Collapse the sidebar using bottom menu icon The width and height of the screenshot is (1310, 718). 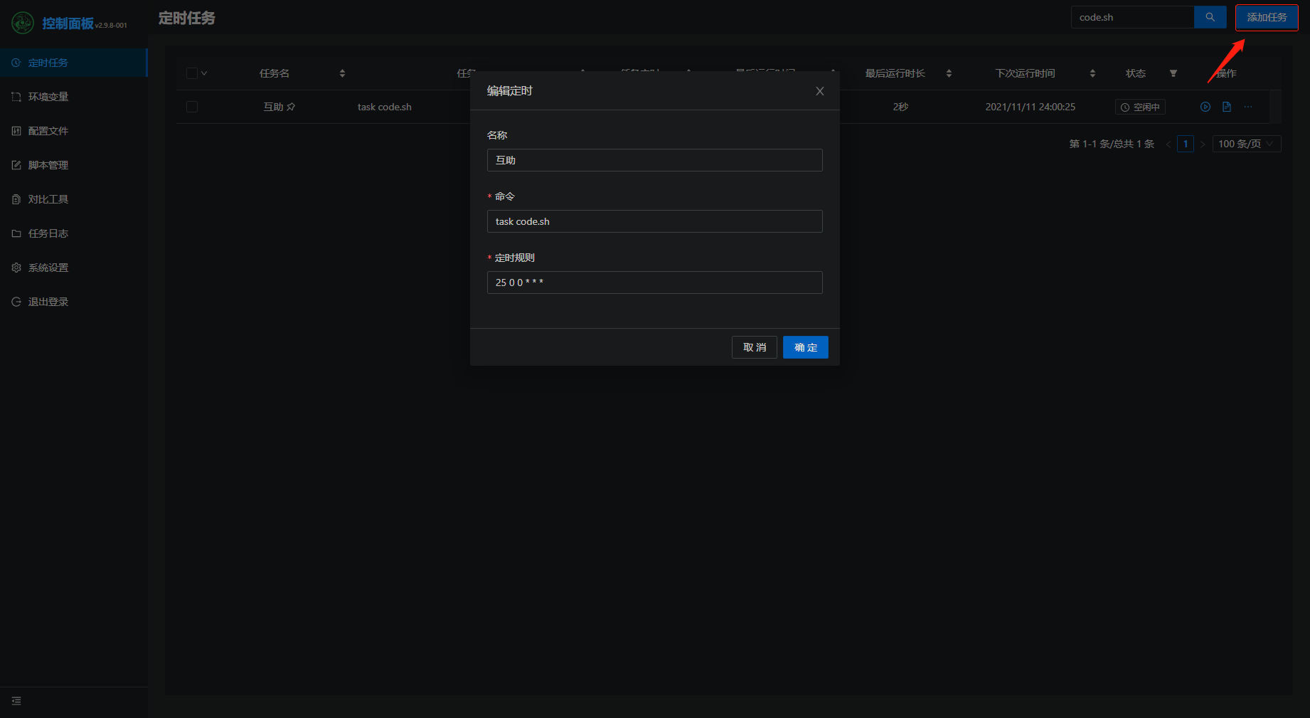point(16,701)
